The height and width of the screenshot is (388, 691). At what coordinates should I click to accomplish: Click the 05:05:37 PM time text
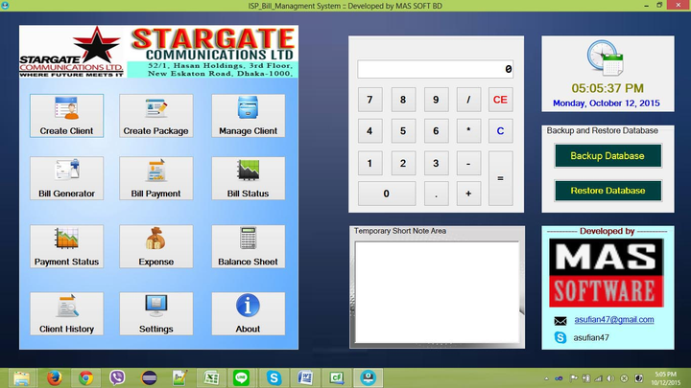(608, 88)
